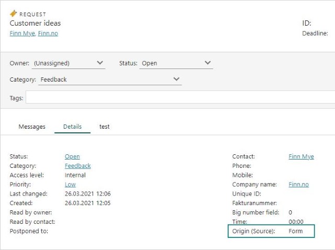Image resolution: width=335 pixels, height=250 pixels.
Task: Click the Read by owner label
Action: click(31, 212)
